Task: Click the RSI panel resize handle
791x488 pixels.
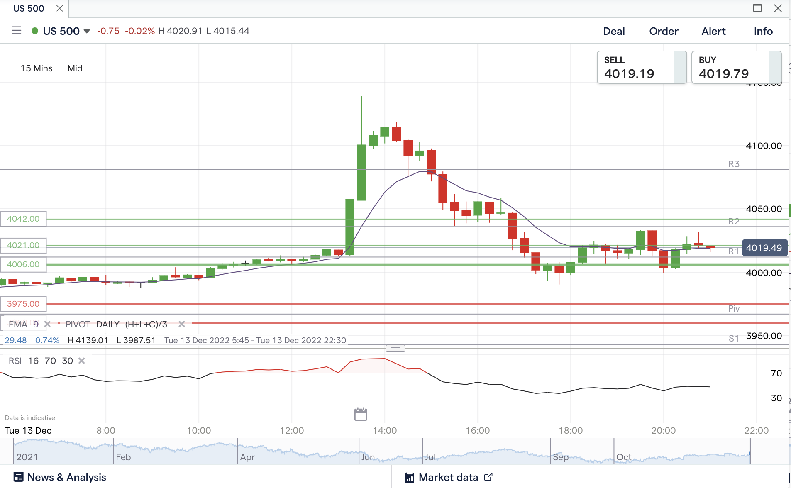Action: 395,348
